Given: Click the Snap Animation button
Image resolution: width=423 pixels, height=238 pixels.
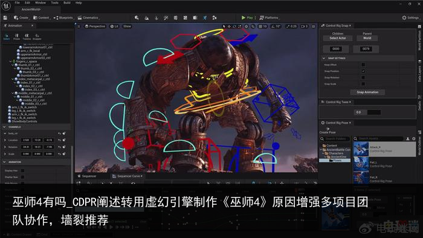Looking at the screenshot, I should pyautogui.click(x=367, y=92).
